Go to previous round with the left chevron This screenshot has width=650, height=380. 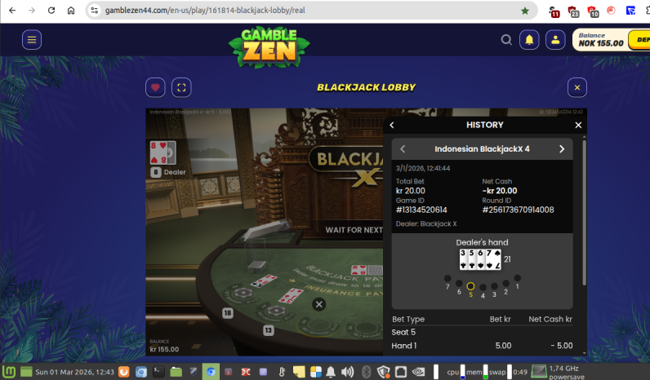point(403,149)
